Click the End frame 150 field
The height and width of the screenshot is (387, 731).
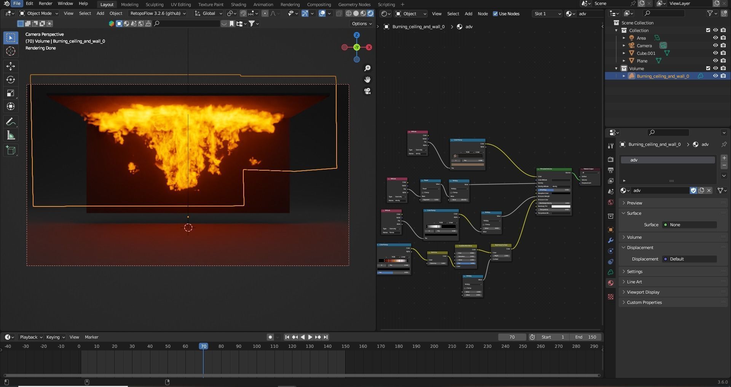coord(586,337)
